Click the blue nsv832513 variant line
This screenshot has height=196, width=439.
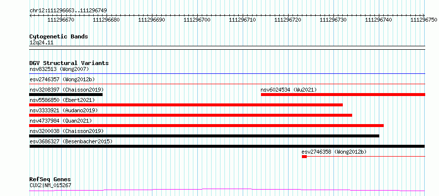click(227, 74)
